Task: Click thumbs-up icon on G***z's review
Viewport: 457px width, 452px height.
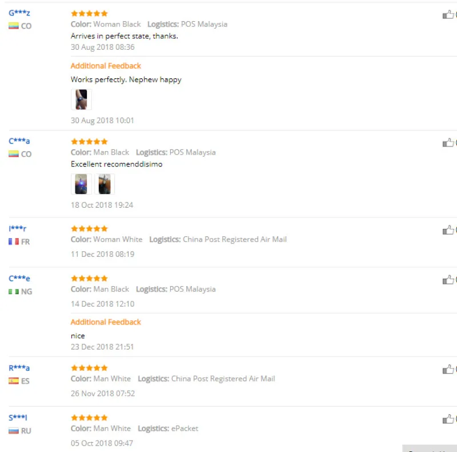Action: 448,15
